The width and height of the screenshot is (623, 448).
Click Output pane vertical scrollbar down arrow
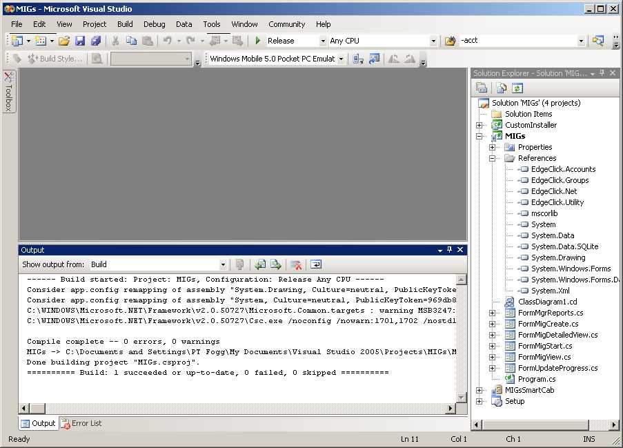[x=461, y=398]
